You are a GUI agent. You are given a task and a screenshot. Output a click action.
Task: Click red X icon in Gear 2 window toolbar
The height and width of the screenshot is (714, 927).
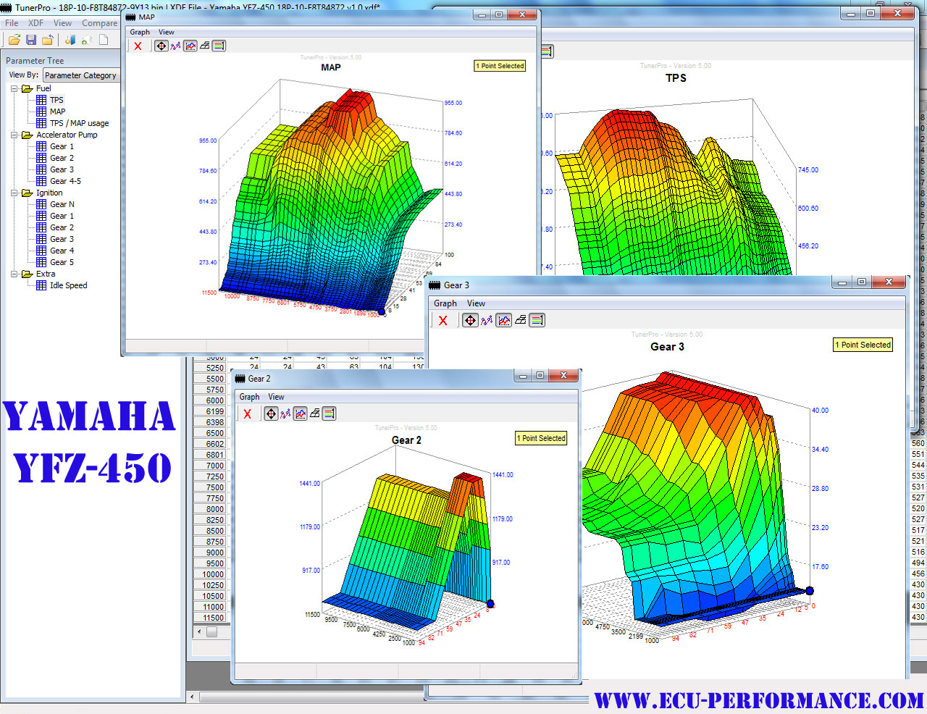pyautogui.click(x=248, y=413)
